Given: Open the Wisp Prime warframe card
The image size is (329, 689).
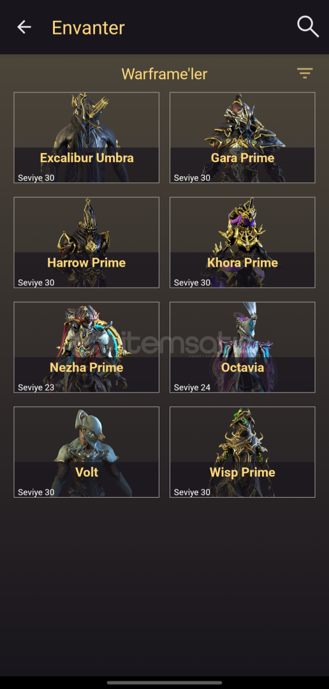Looking at the screenshot, I should [242, 452].
